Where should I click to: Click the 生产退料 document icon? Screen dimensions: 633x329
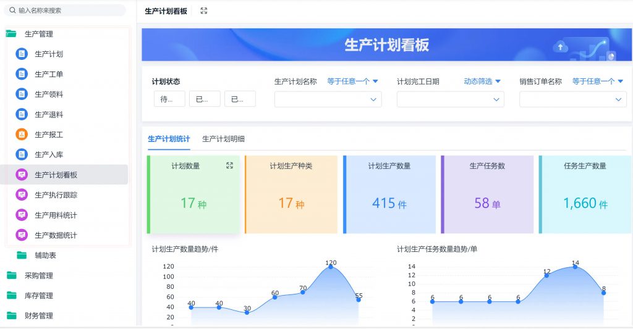[x=22, y=114]
